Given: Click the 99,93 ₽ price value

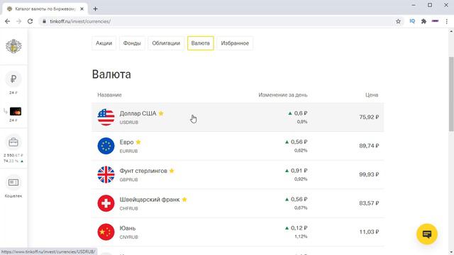Looking at the screenshot, I should (369, 174).
